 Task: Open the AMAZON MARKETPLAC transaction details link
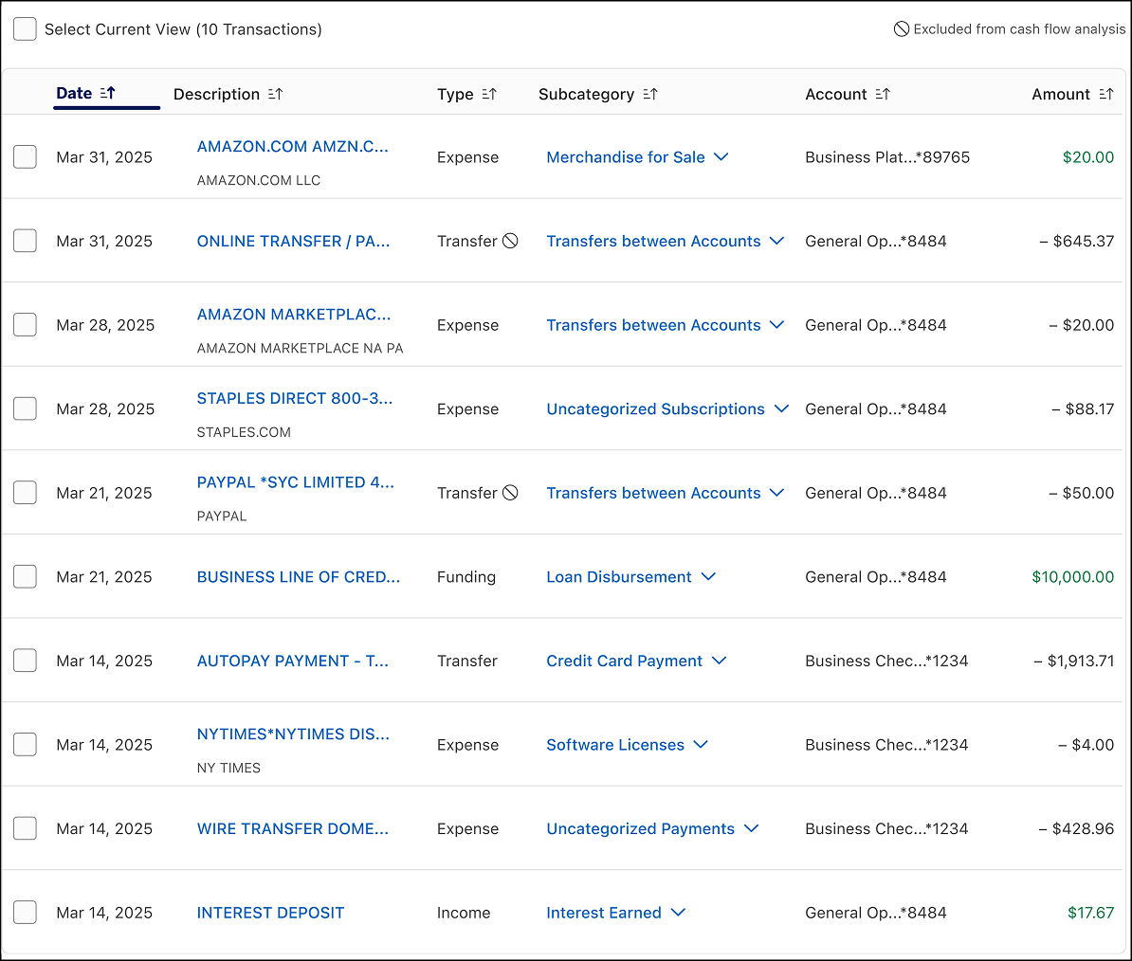pos(294,314)
